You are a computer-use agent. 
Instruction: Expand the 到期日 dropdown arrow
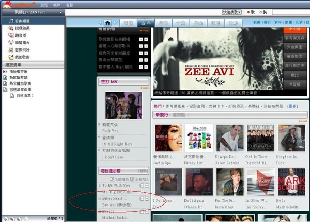(x=60, y=12)
